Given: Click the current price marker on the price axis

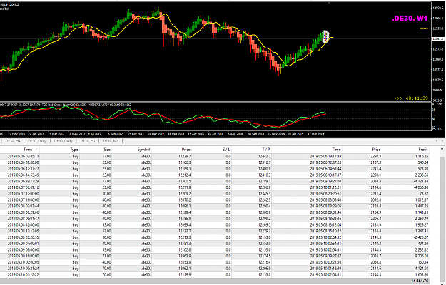Looking at the screenshot, I should tap(438, 39).
